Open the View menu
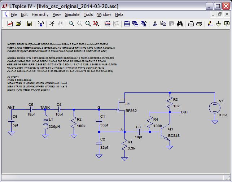Viewport: 232px width, 182px height. pyautogui.click(x=57, y=14)
